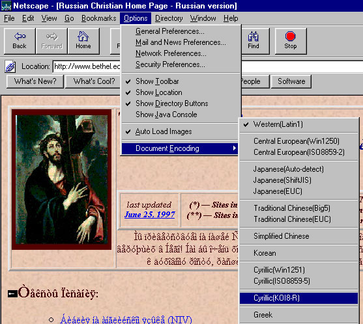Viewport: 363px width, 324px height.
Task: Click the Forward arrow toolbar button
Action: [52, 41]
